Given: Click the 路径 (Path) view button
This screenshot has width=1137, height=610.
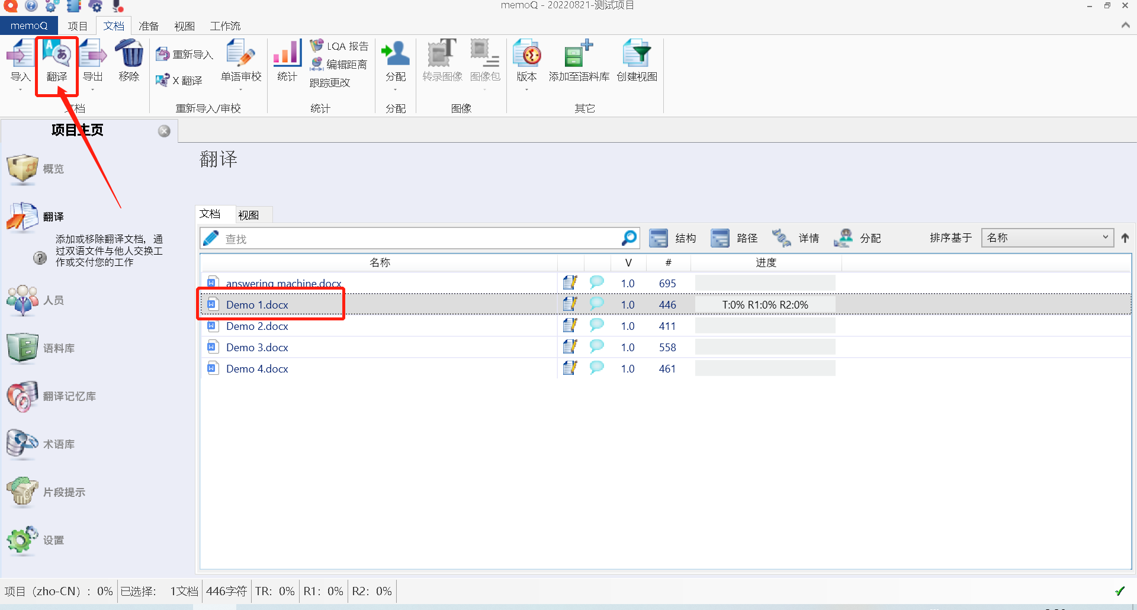Looking at the screenshot, I should pyautogui.click(x=734, y=238).
